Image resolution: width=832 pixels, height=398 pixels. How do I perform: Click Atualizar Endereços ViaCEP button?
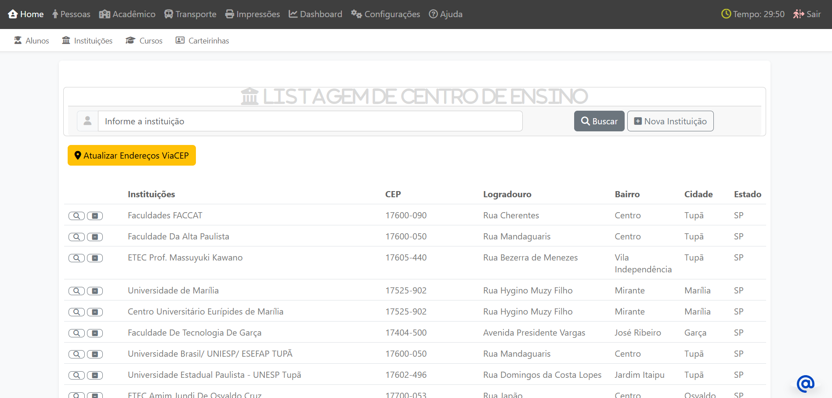click(x=132, y=156)
